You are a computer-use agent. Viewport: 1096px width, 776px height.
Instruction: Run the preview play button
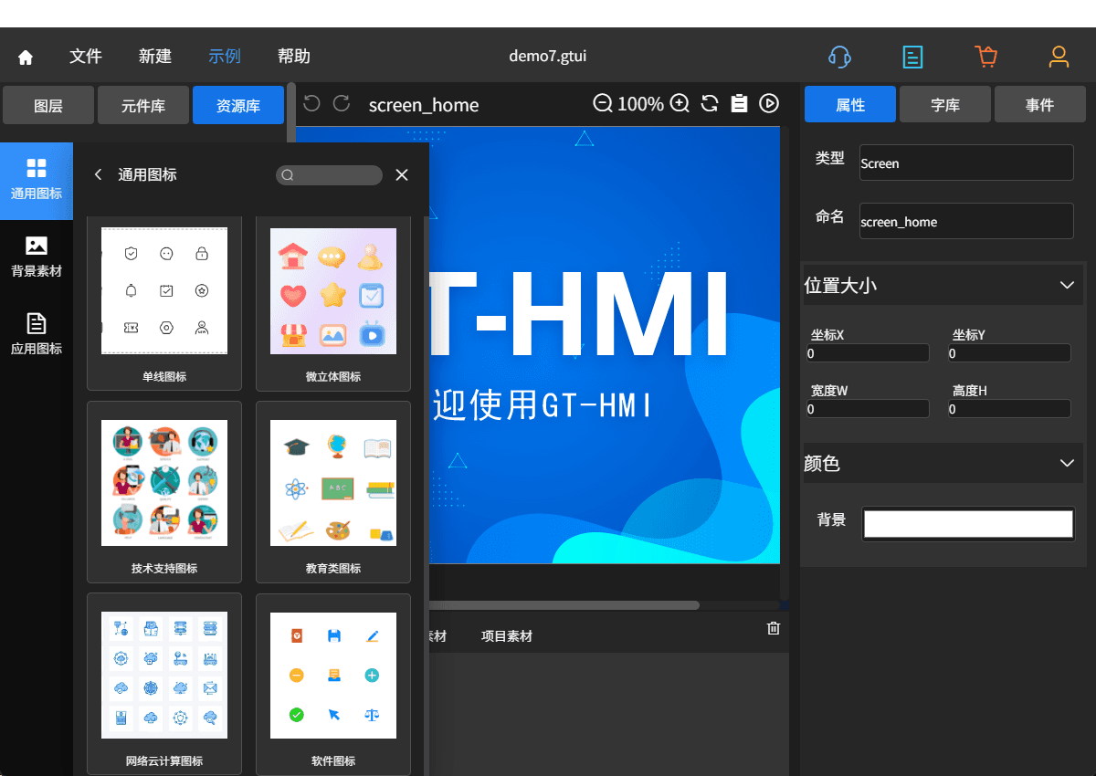769,103
